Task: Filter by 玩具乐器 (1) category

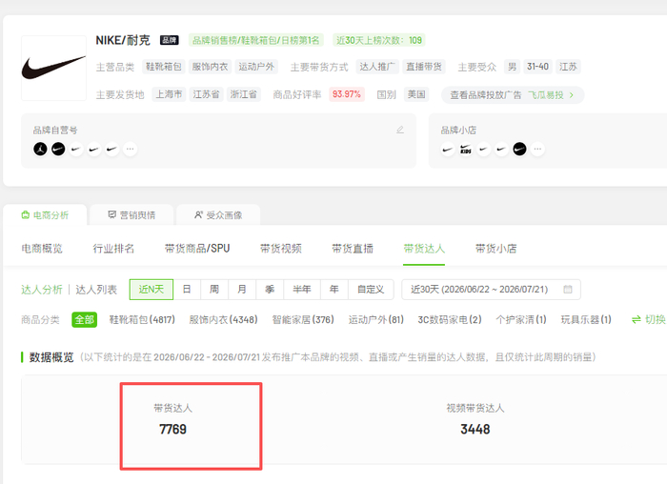Action: click(586, 320)
